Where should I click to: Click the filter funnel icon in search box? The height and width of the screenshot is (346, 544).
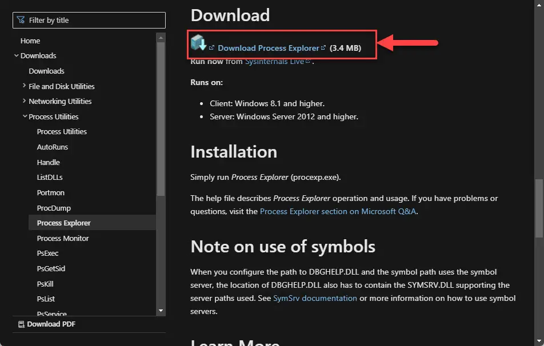pos(22,20)
